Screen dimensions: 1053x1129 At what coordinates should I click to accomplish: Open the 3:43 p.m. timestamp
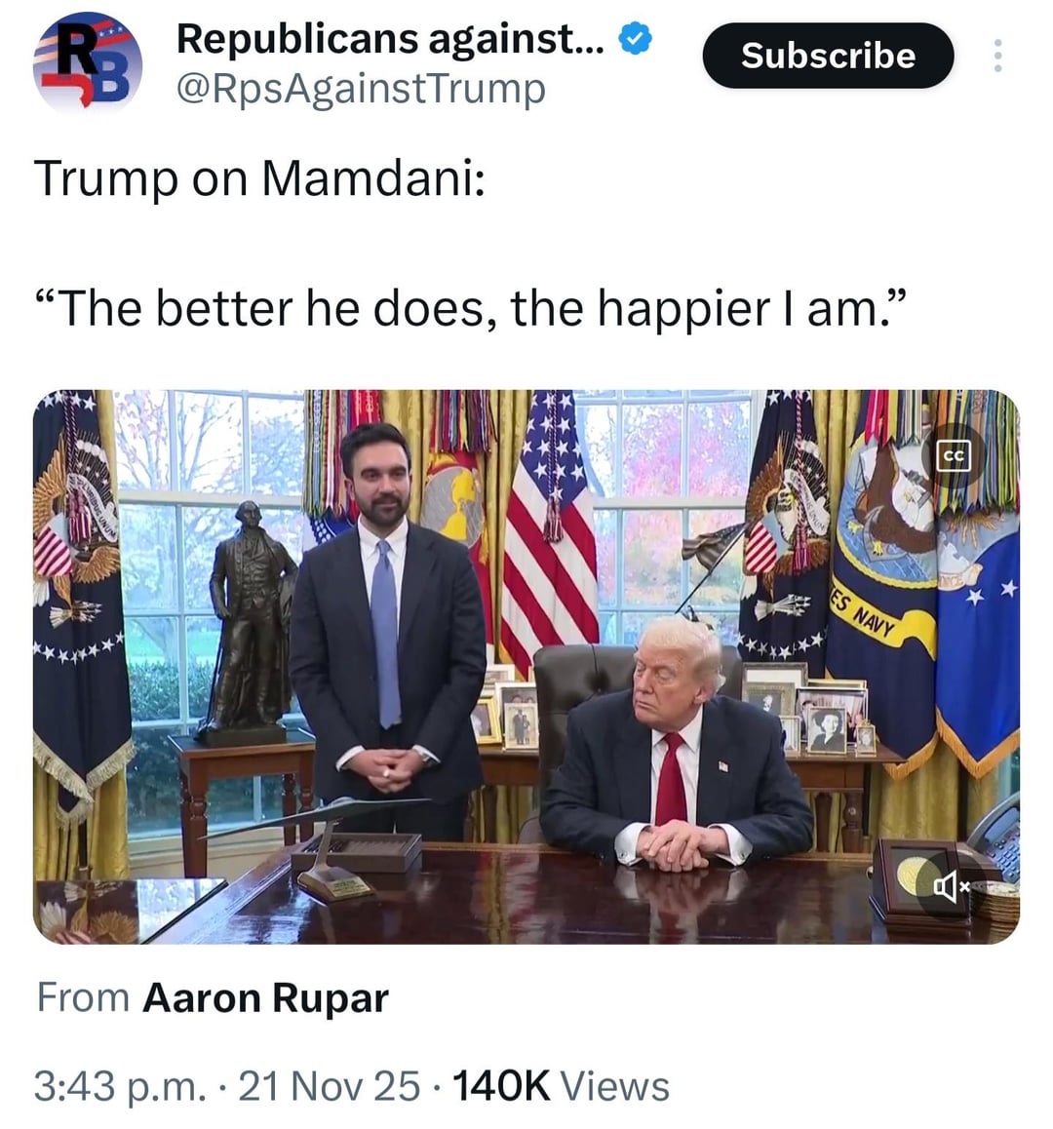click(120, 1085)
